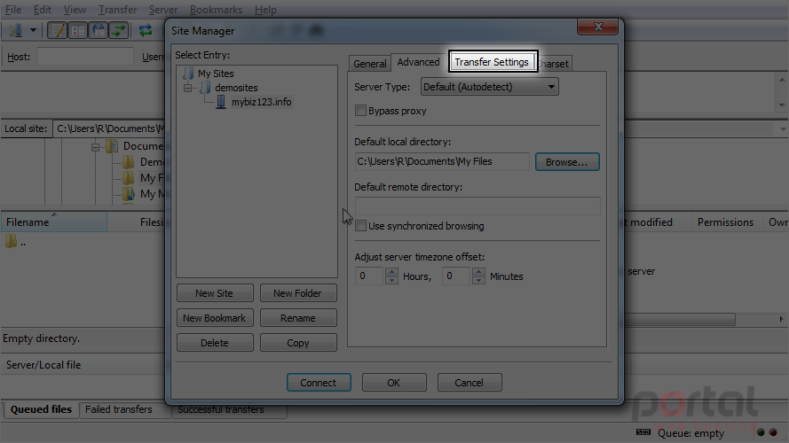Click the Connect button
The height and width of the screenshot is (443, 789).
[x=319, y=383]
